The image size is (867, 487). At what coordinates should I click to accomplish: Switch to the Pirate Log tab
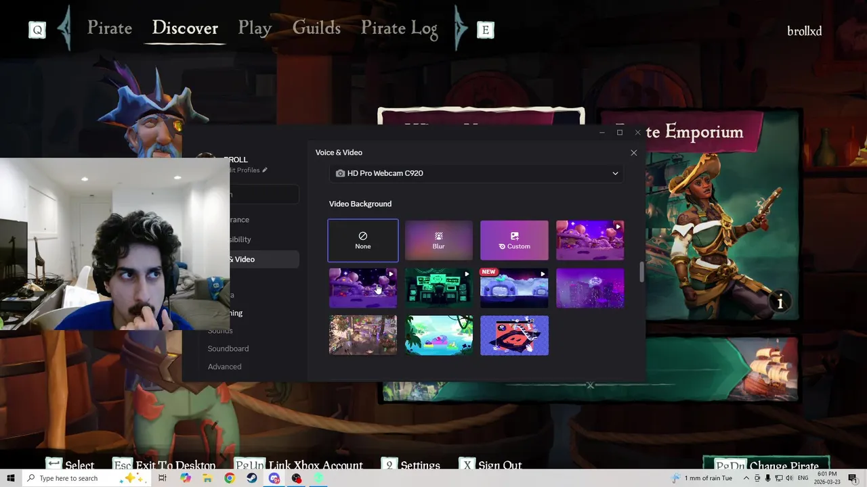[399, 28]
